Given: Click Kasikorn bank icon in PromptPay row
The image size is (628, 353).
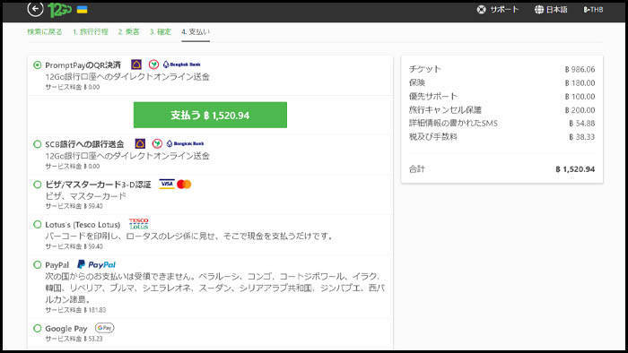Looking at the screenshot, I should point(153,65).
